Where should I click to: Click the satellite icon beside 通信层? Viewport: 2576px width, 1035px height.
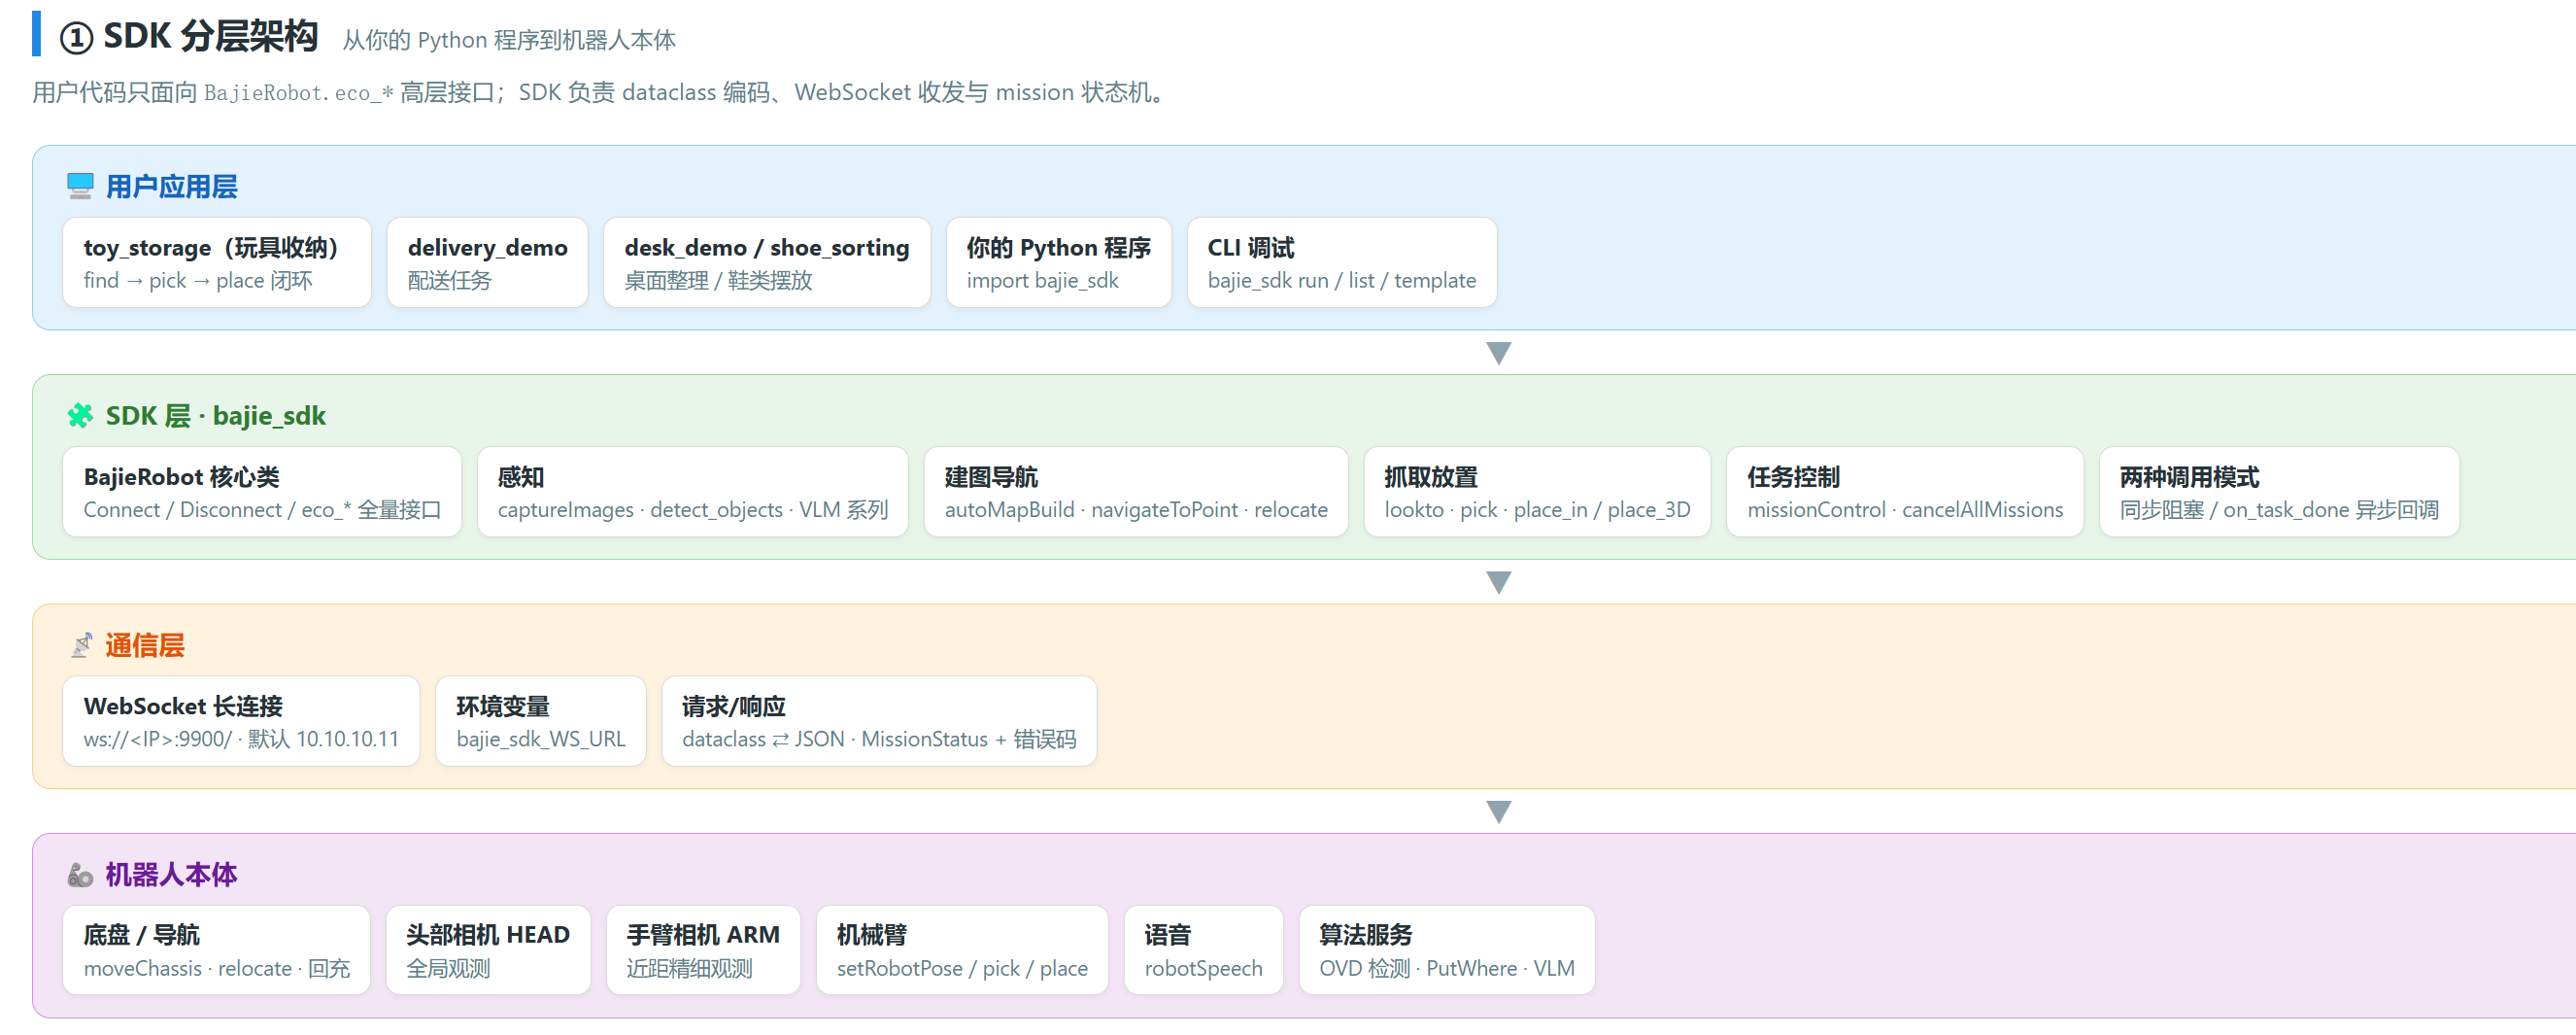coord(81,645)
